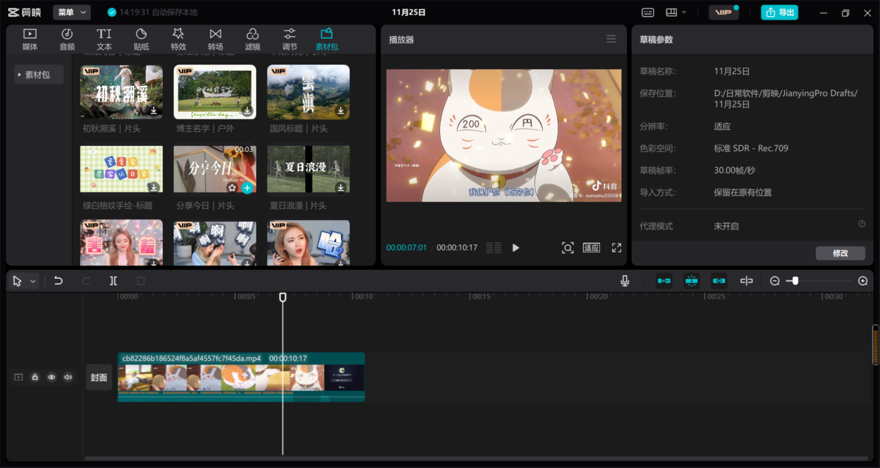Open the 调节 adjustment tab
This screenshot has width=880, height=468.
pyautogui.click(x=290, y=39)
